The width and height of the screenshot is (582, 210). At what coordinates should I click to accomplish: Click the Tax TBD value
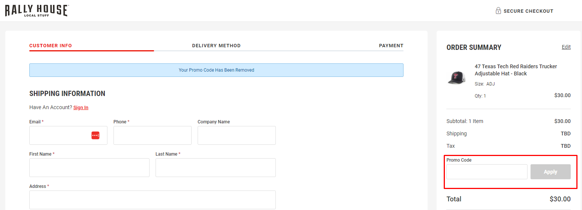(565, 146)
